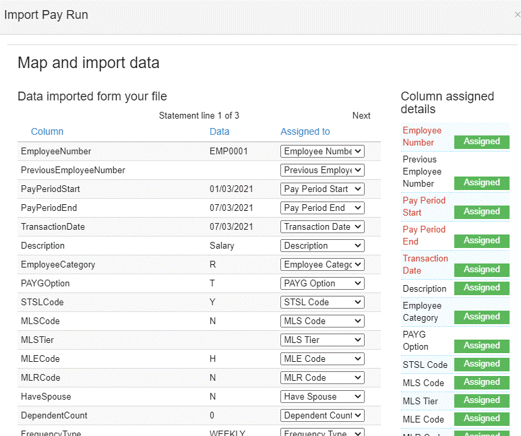Select the H value for MLECode
Image resolution: width=521 pixels, height=436 pixels.
[x=213, y=359]
